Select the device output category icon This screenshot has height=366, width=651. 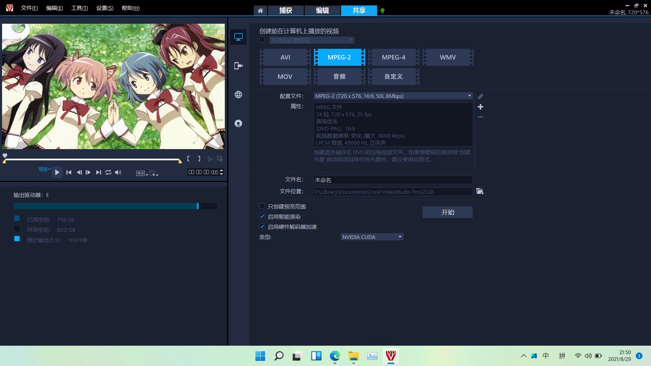[238, 66]
